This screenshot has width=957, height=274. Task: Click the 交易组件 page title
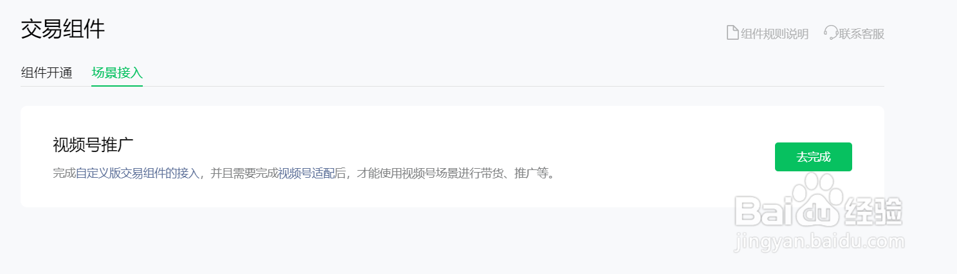pos(63,30)
